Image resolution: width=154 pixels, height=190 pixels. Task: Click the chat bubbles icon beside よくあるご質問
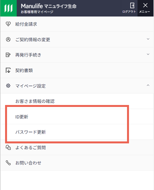[x=8, y=147]
